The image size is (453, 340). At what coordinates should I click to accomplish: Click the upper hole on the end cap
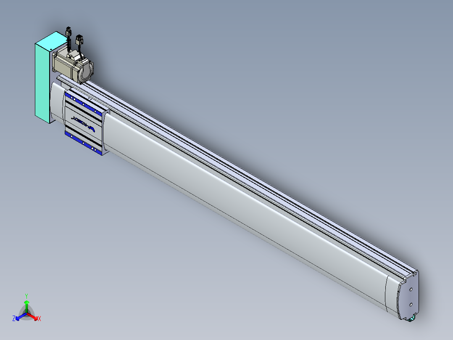click(x=411, y=289)
